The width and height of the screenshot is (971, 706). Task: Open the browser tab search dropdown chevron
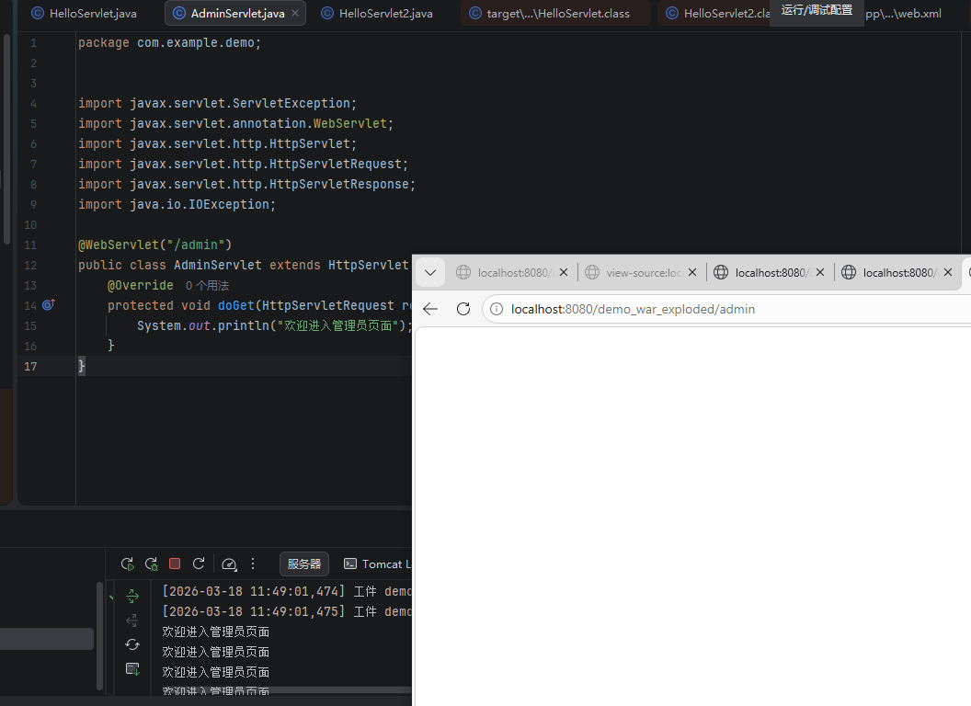[430, 272]
